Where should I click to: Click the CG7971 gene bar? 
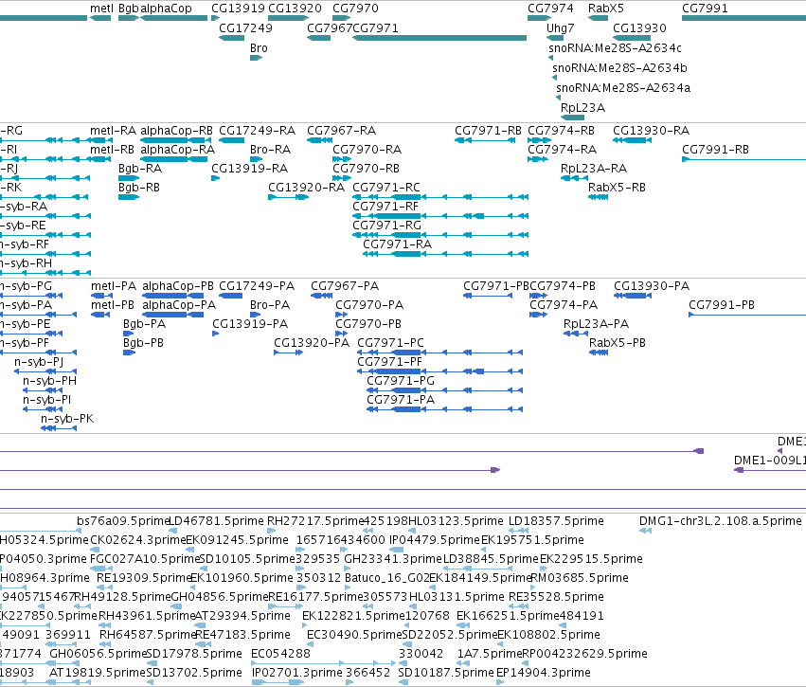point(439,38)
